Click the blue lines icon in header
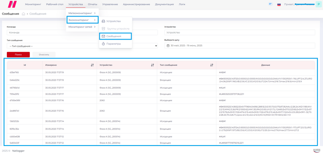 (271, 4)
